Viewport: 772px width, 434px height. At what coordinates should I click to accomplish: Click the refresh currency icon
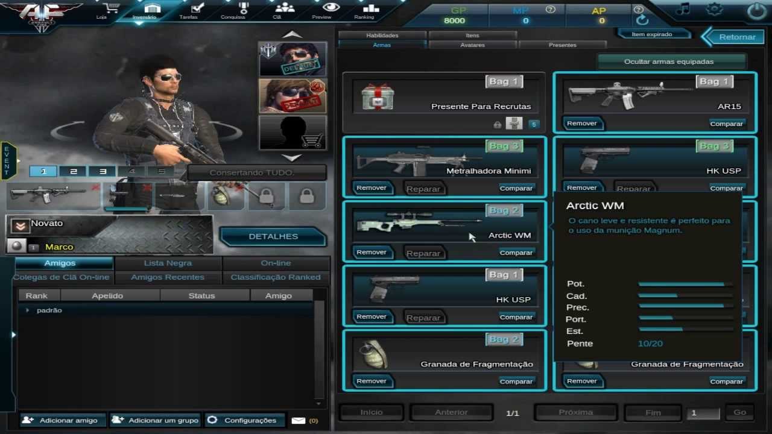pyautogui.click(x=642, y=20)
